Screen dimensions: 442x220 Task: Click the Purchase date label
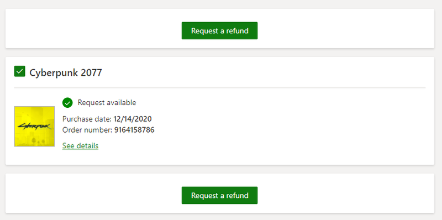point(87,119)
